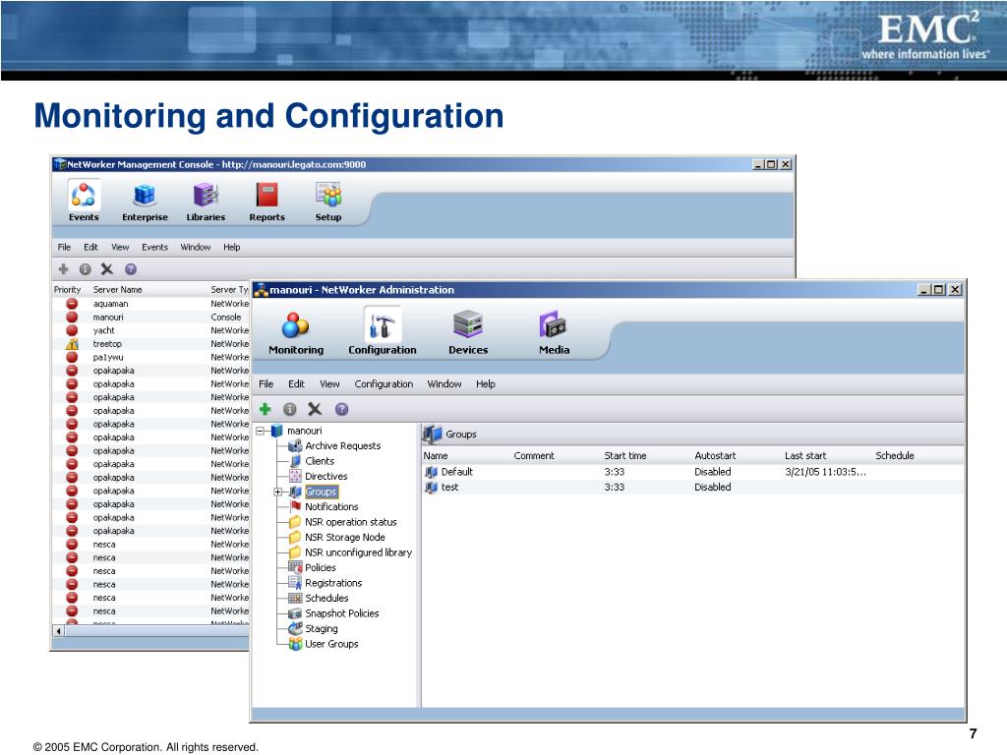Select Staging in the tree
1007x755 pixels.
pos(322,629)
